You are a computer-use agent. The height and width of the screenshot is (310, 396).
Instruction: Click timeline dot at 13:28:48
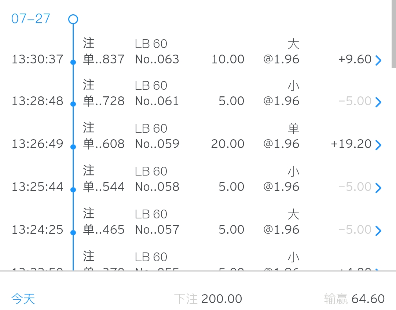point(73,104)
